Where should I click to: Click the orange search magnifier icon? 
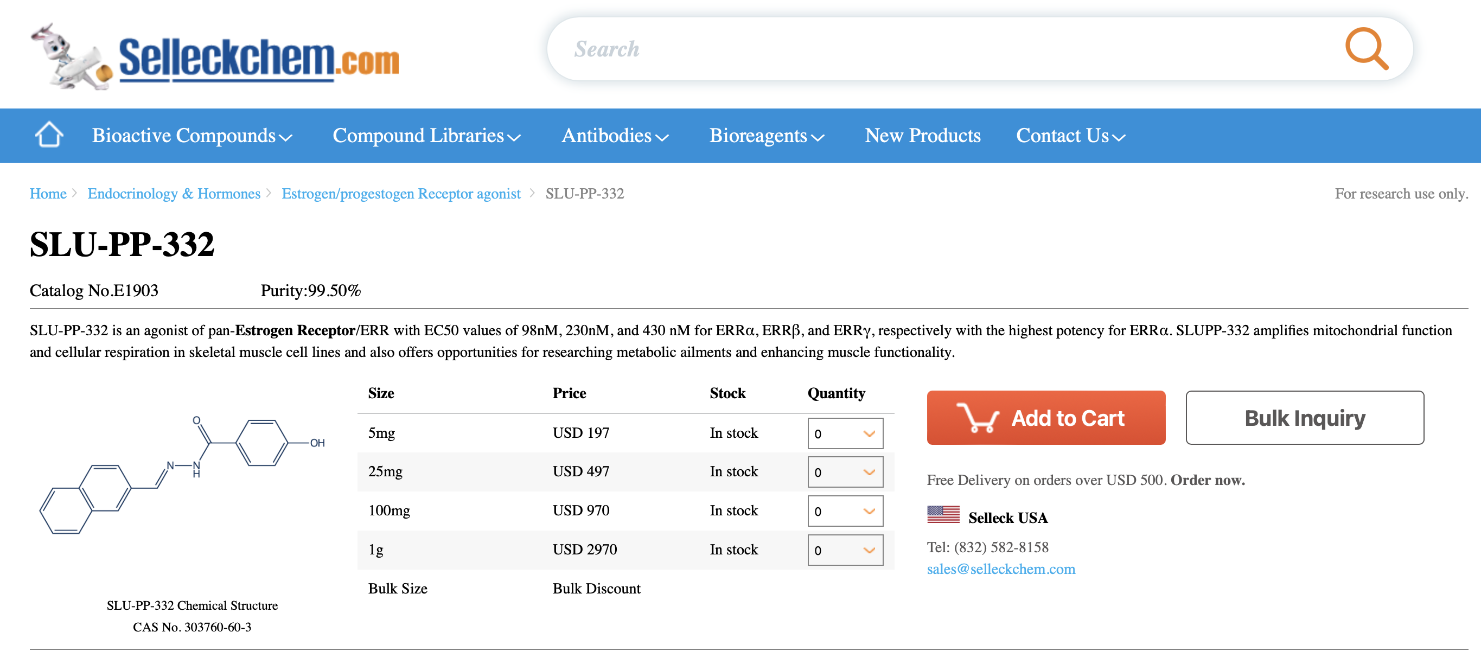click(x=1367, y=49)
